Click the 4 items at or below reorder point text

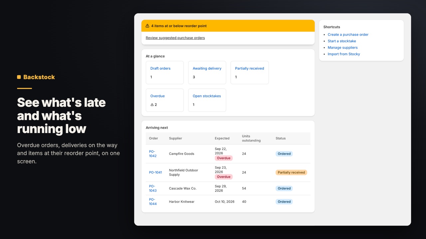click(179, 26)
